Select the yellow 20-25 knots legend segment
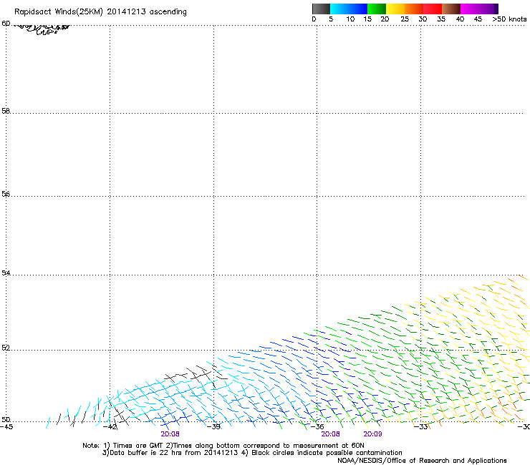 click(395, 9)
